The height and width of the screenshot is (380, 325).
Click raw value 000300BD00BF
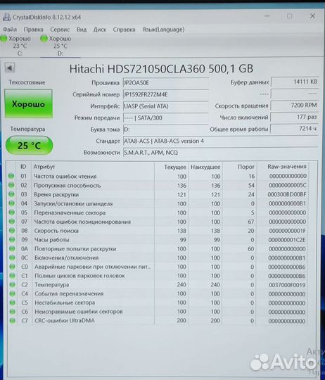click(x=287, y=194)
